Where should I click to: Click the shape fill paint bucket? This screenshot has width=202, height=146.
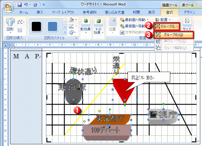pos(71,20)
